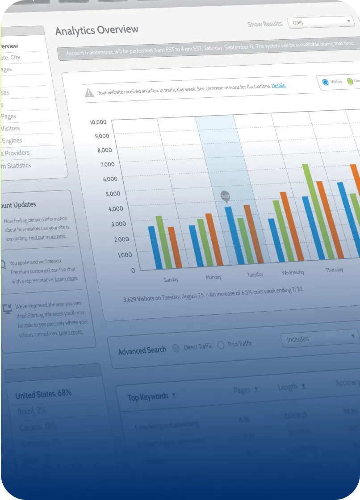Click Sunday's orange bar in chart
Viewport: 360px width, 500px height.
pos(175,247)
